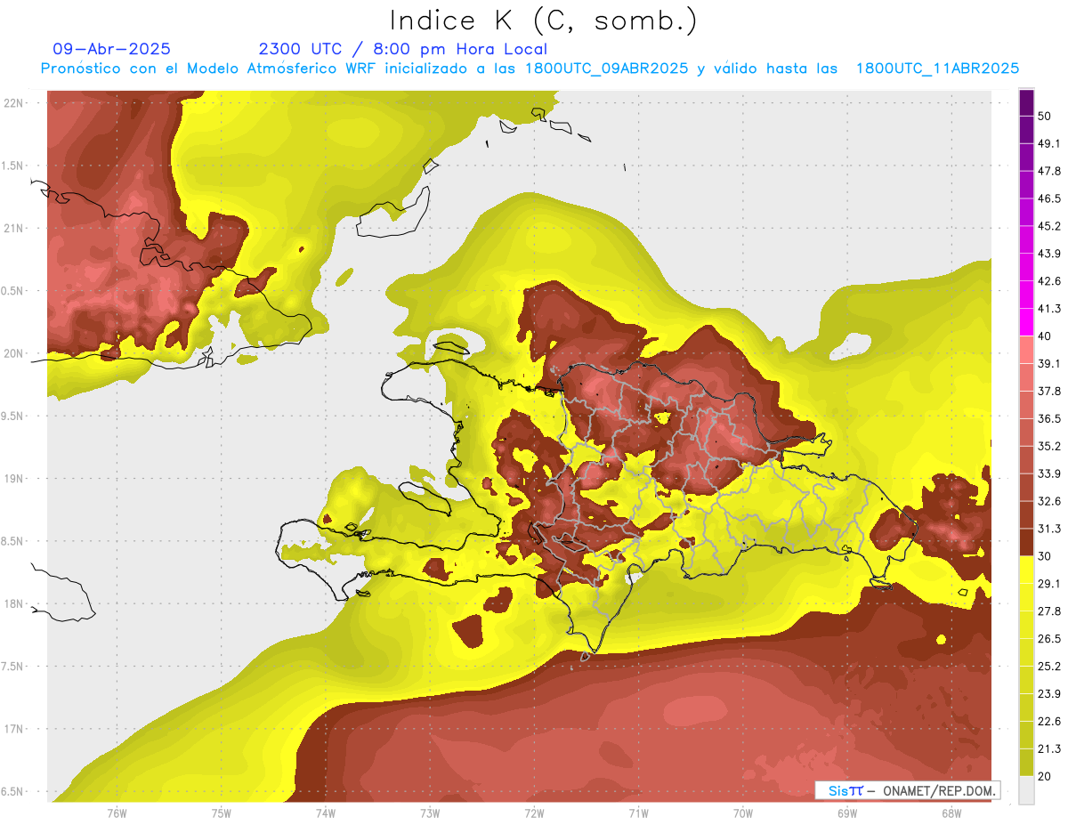Pick the magenta swatch between 41.3 and 42.6
The width and height of the screenshot is (1068, 825).
[1026, 295]
